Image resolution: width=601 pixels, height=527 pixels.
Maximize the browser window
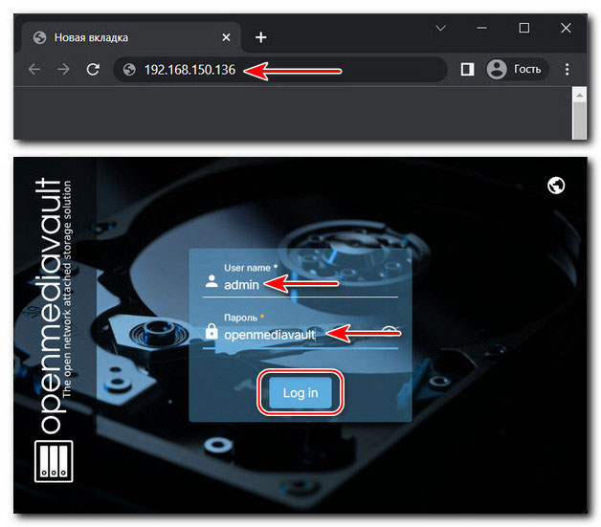pos(523,28)
